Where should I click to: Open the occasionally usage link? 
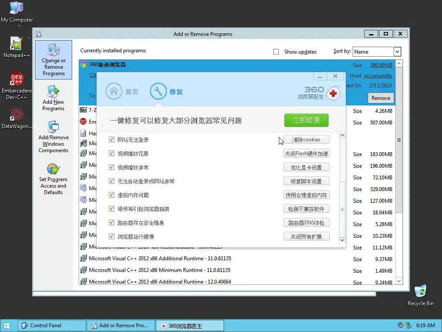coord(378,76)
